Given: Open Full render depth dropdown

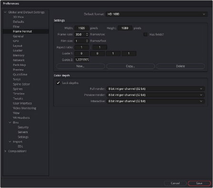Looking at the screenshot, I should point(156,89).
